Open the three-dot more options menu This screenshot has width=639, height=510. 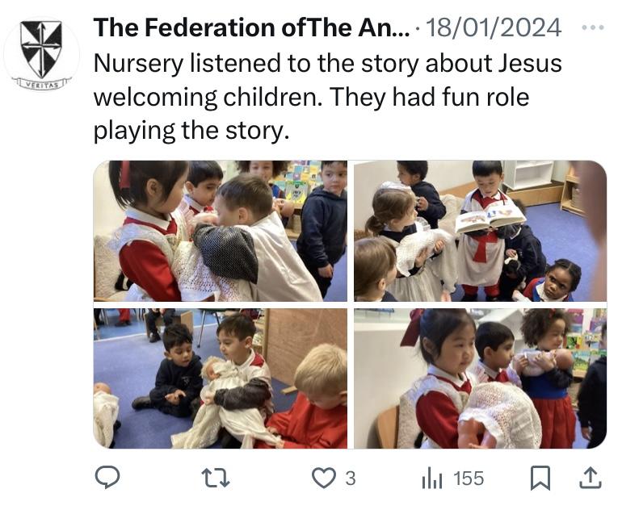[x=593, y=27]
